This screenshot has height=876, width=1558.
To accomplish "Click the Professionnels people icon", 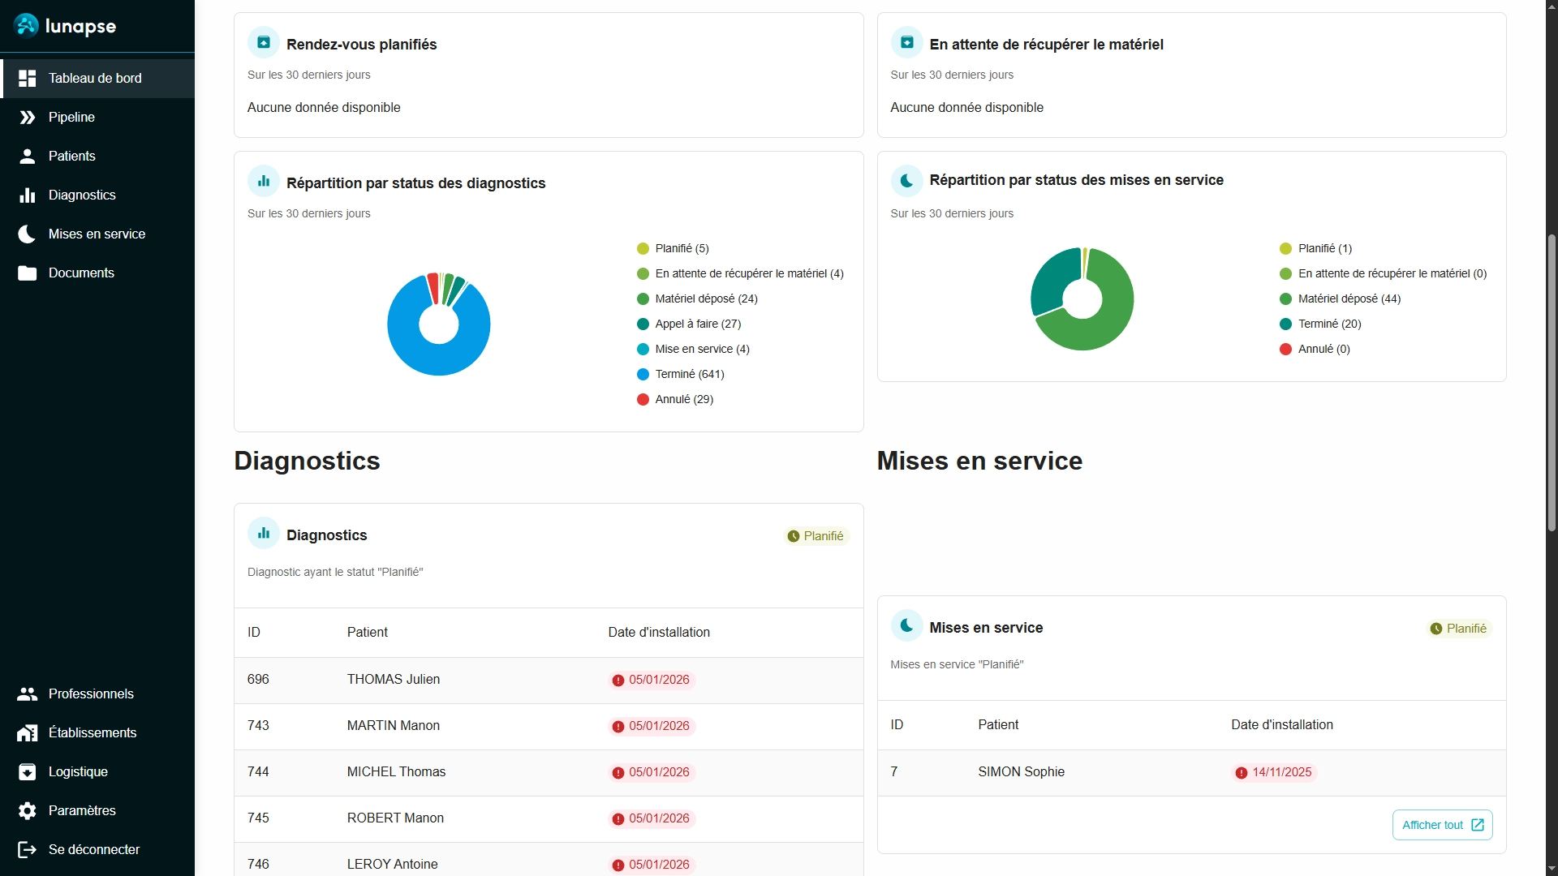I will (x=27, y=693).
